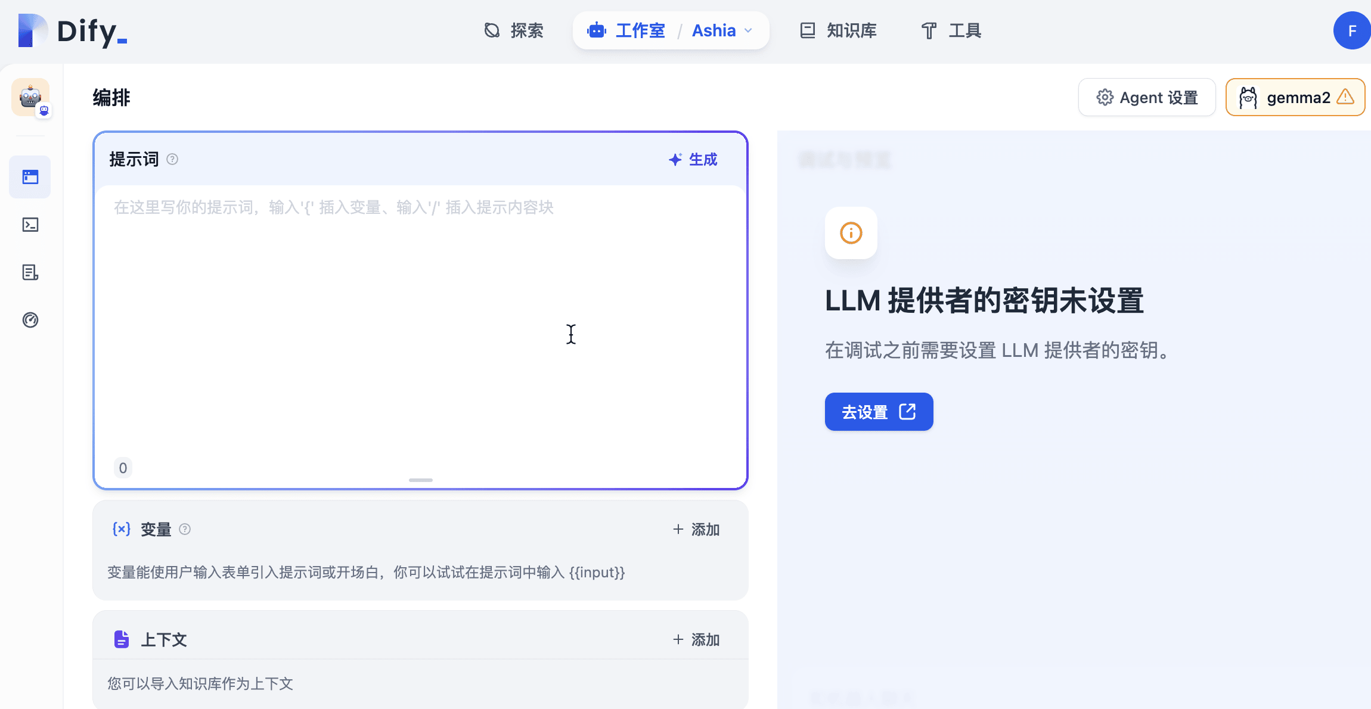
Task: Click the help icon beside 提示词
Action: (x=172, y=159)
